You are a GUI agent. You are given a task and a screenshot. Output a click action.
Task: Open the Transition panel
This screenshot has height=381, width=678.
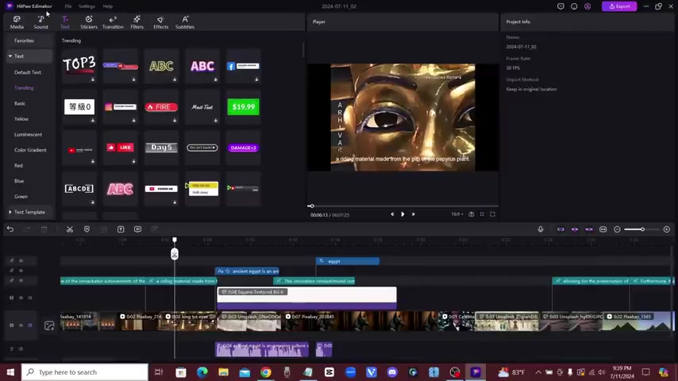[113, 22]
